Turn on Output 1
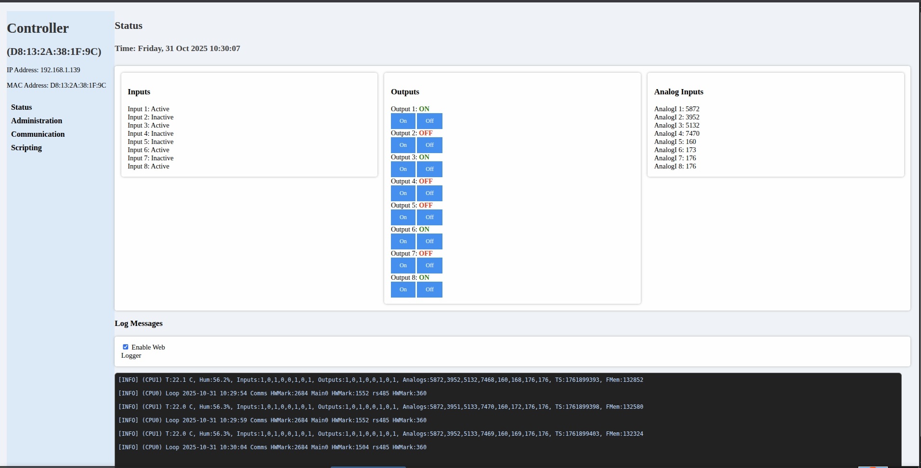The image size is (921, 468). tap(403, 121)
